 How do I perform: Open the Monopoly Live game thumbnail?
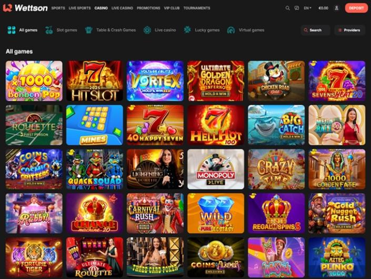pyautogui.click(x=216, y=169)
